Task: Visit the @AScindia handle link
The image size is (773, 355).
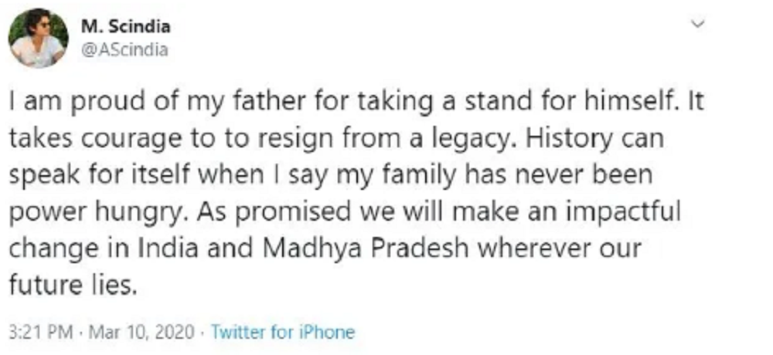Action: point(124,49)
